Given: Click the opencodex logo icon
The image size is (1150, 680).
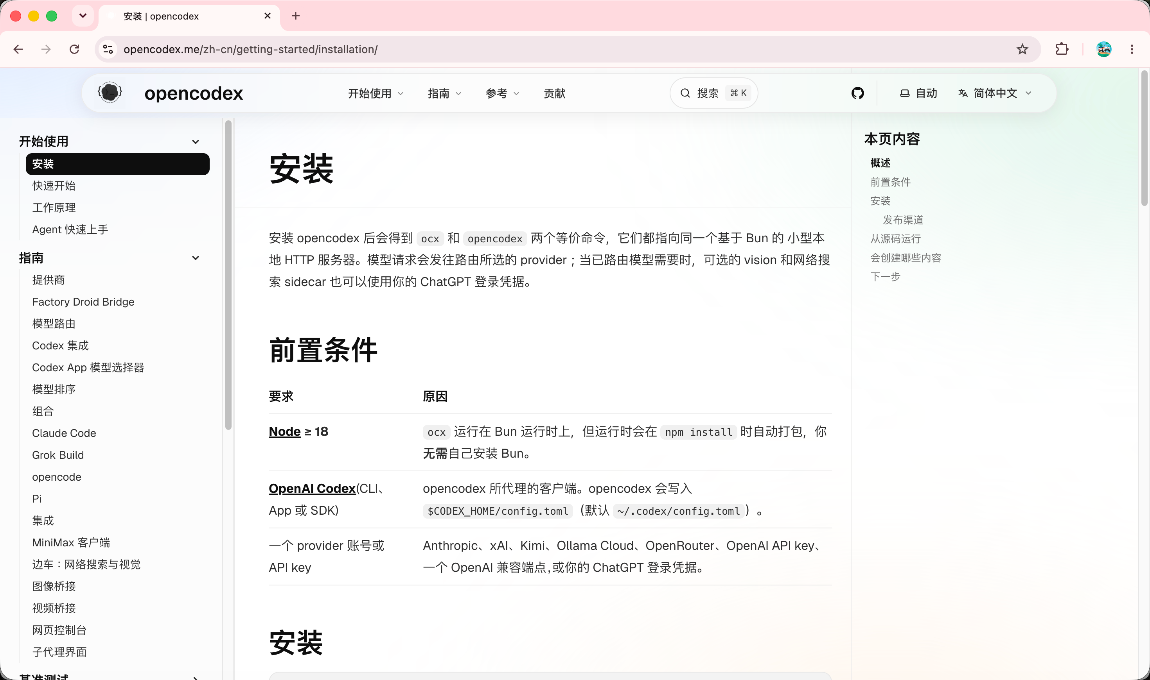Looking at the screenshot, I should point(110,93).
